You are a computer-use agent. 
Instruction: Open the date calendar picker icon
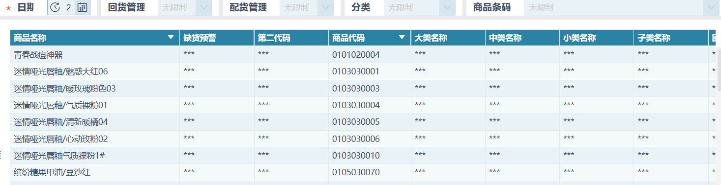[x=83, y=7]
